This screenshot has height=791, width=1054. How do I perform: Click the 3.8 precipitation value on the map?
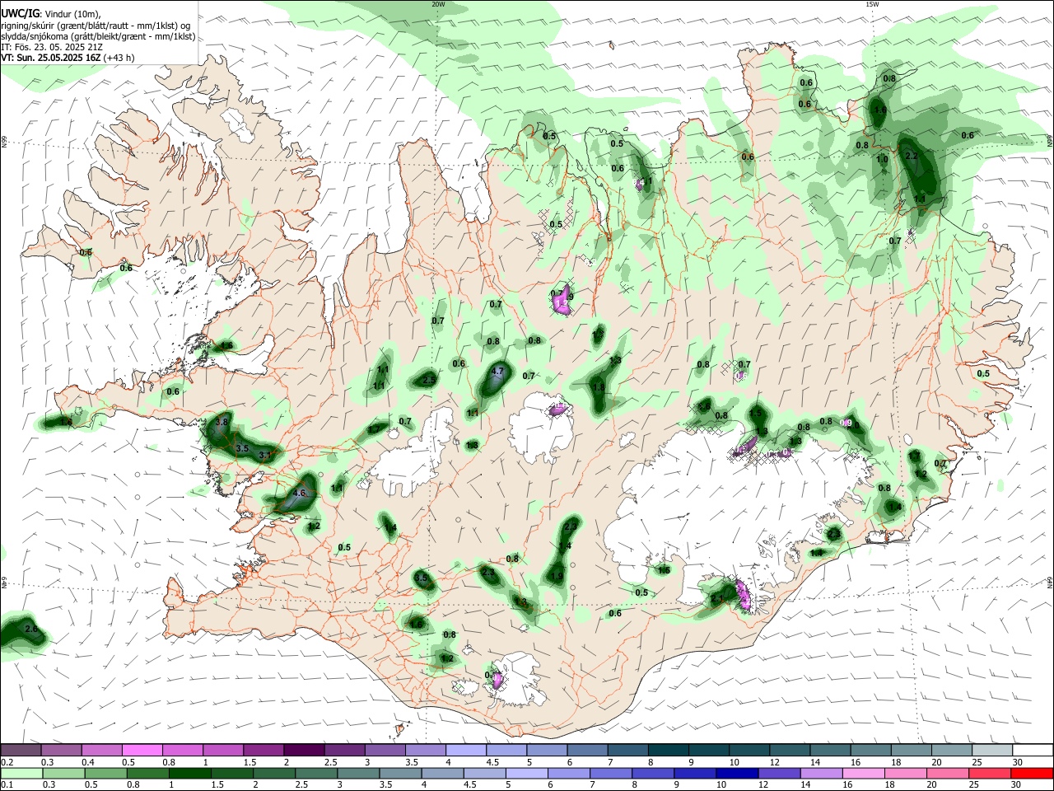point(222,422)
